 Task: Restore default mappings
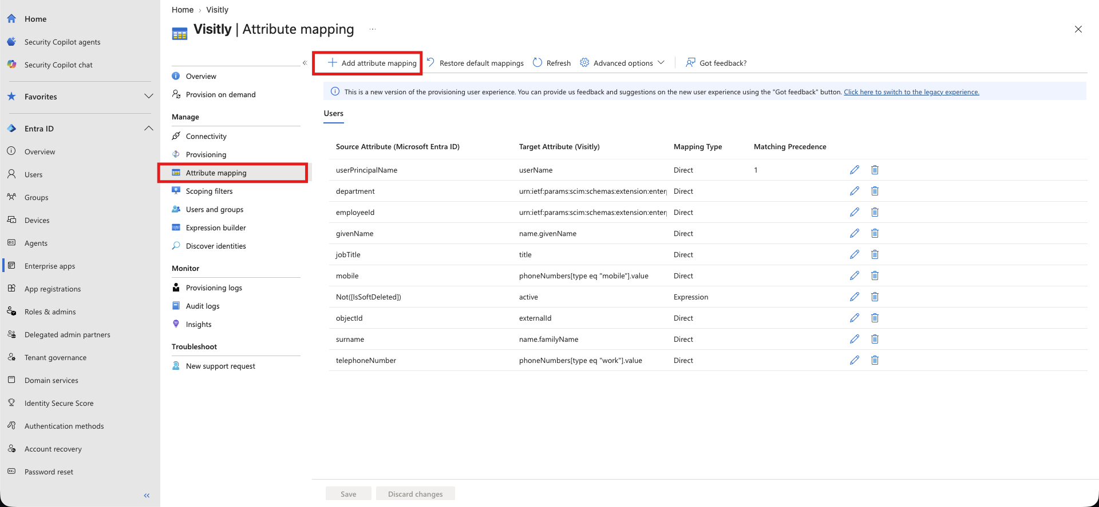click(475, 63)
